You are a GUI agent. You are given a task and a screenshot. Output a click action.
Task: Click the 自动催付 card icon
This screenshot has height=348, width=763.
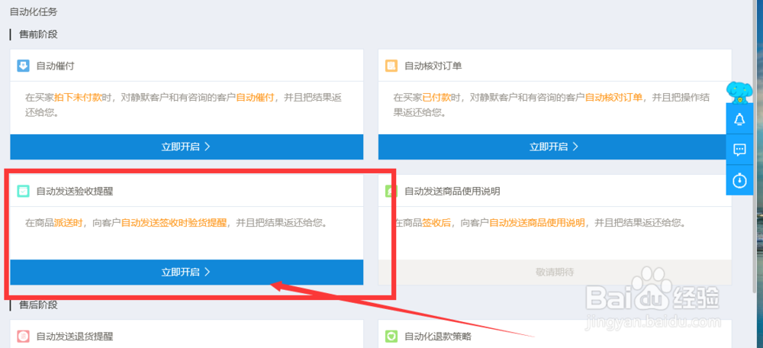point(23,66)
